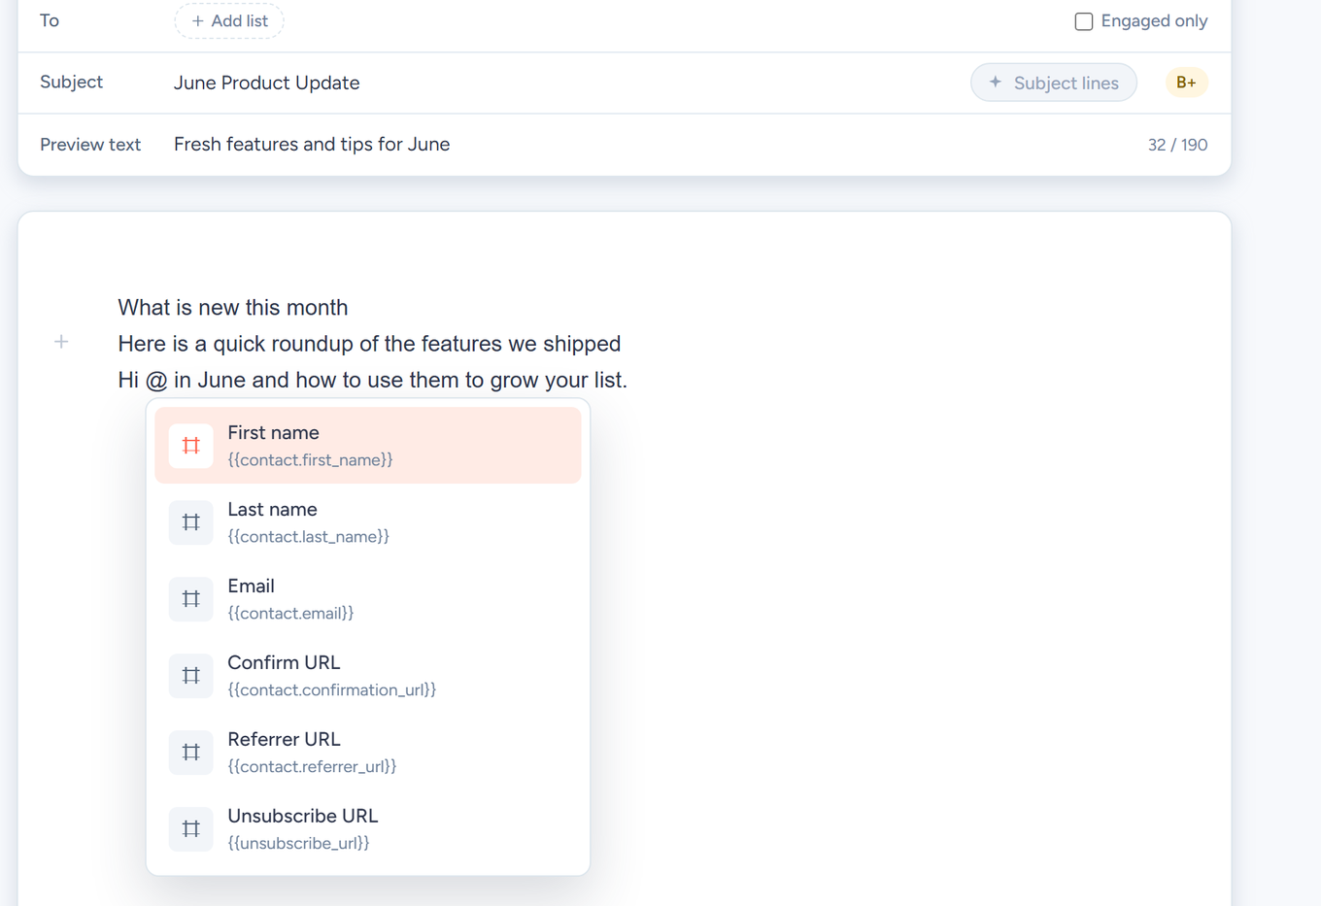Image resolution: width=1321 pixels, height=906 pixels.
Task: Click the {{contact.referrer_url}} tag text
Action: [x=312, y=767]
